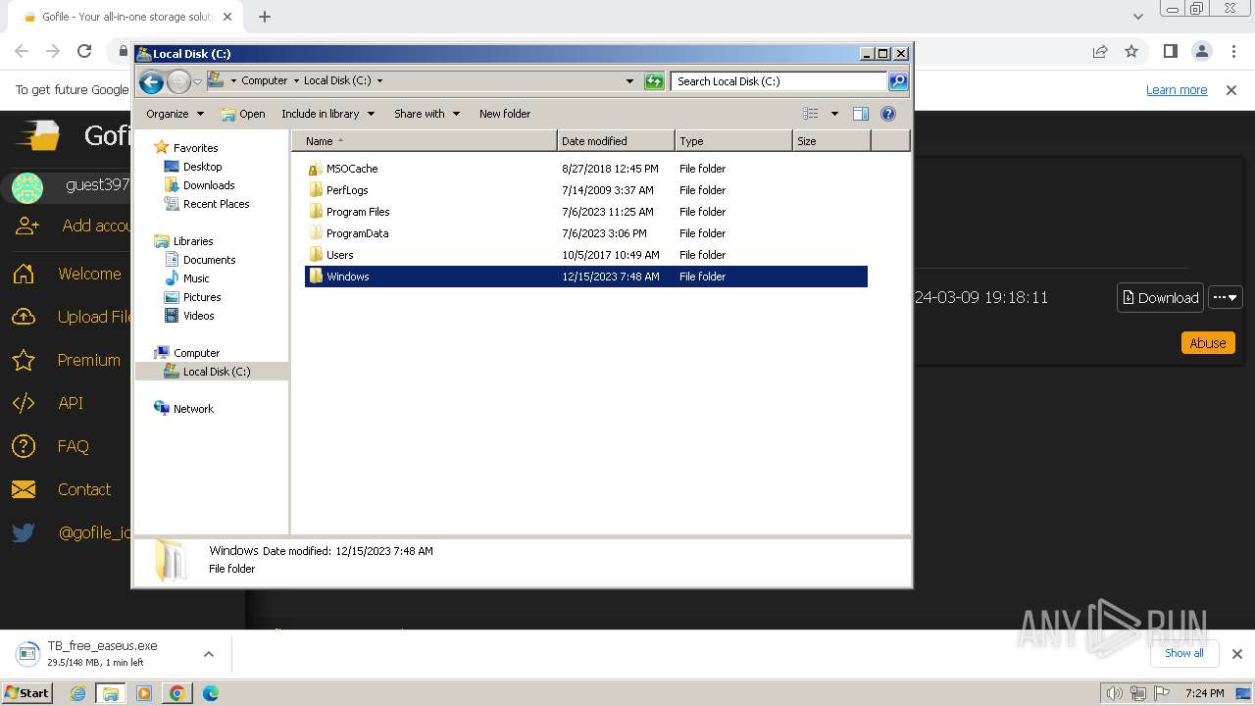The width and height of the screenshot is (1255, 706).
Task: Reload the Chrome page
Action: (84, 51)
